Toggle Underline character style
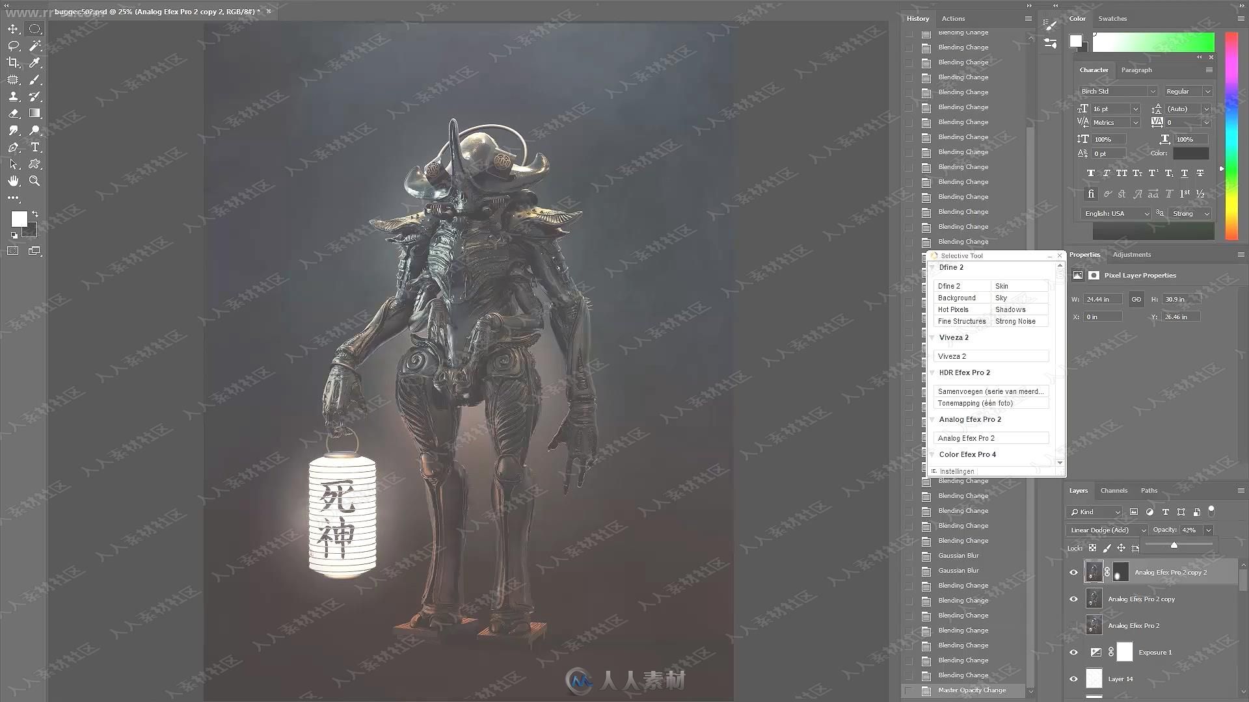This screenshot has width=1249, height=702. (1185, 174)
